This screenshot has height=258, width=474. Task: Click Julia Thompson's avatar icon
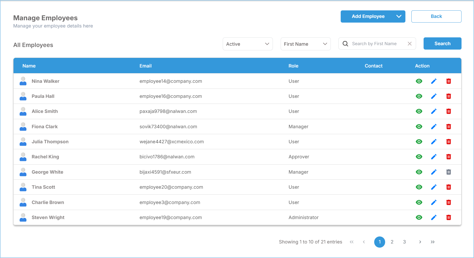click(x=23, y=142)
